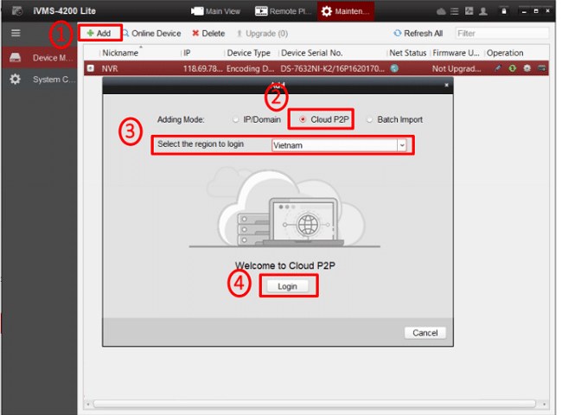Open the region dropdown showing Vietnam
The image size is (562, 415).
[x=339, y=145]
